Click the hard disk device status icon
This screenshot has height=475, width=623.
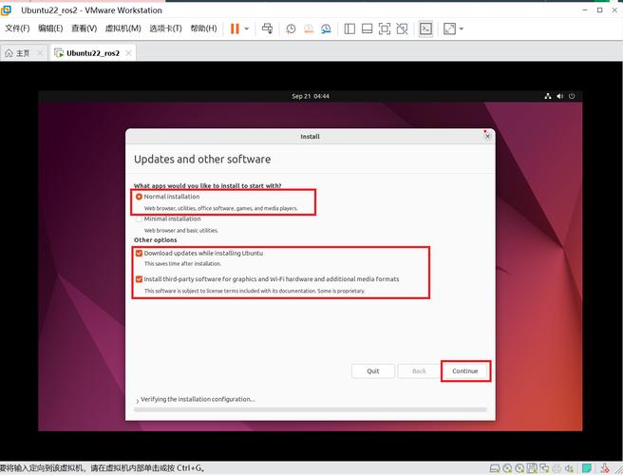click(494, 468)
